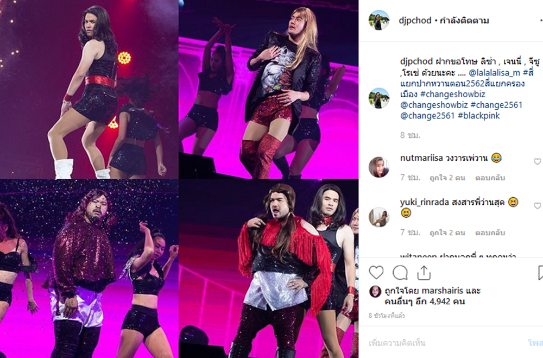
Task: Toggle following status next to djpchod
Action: [464, 21]
